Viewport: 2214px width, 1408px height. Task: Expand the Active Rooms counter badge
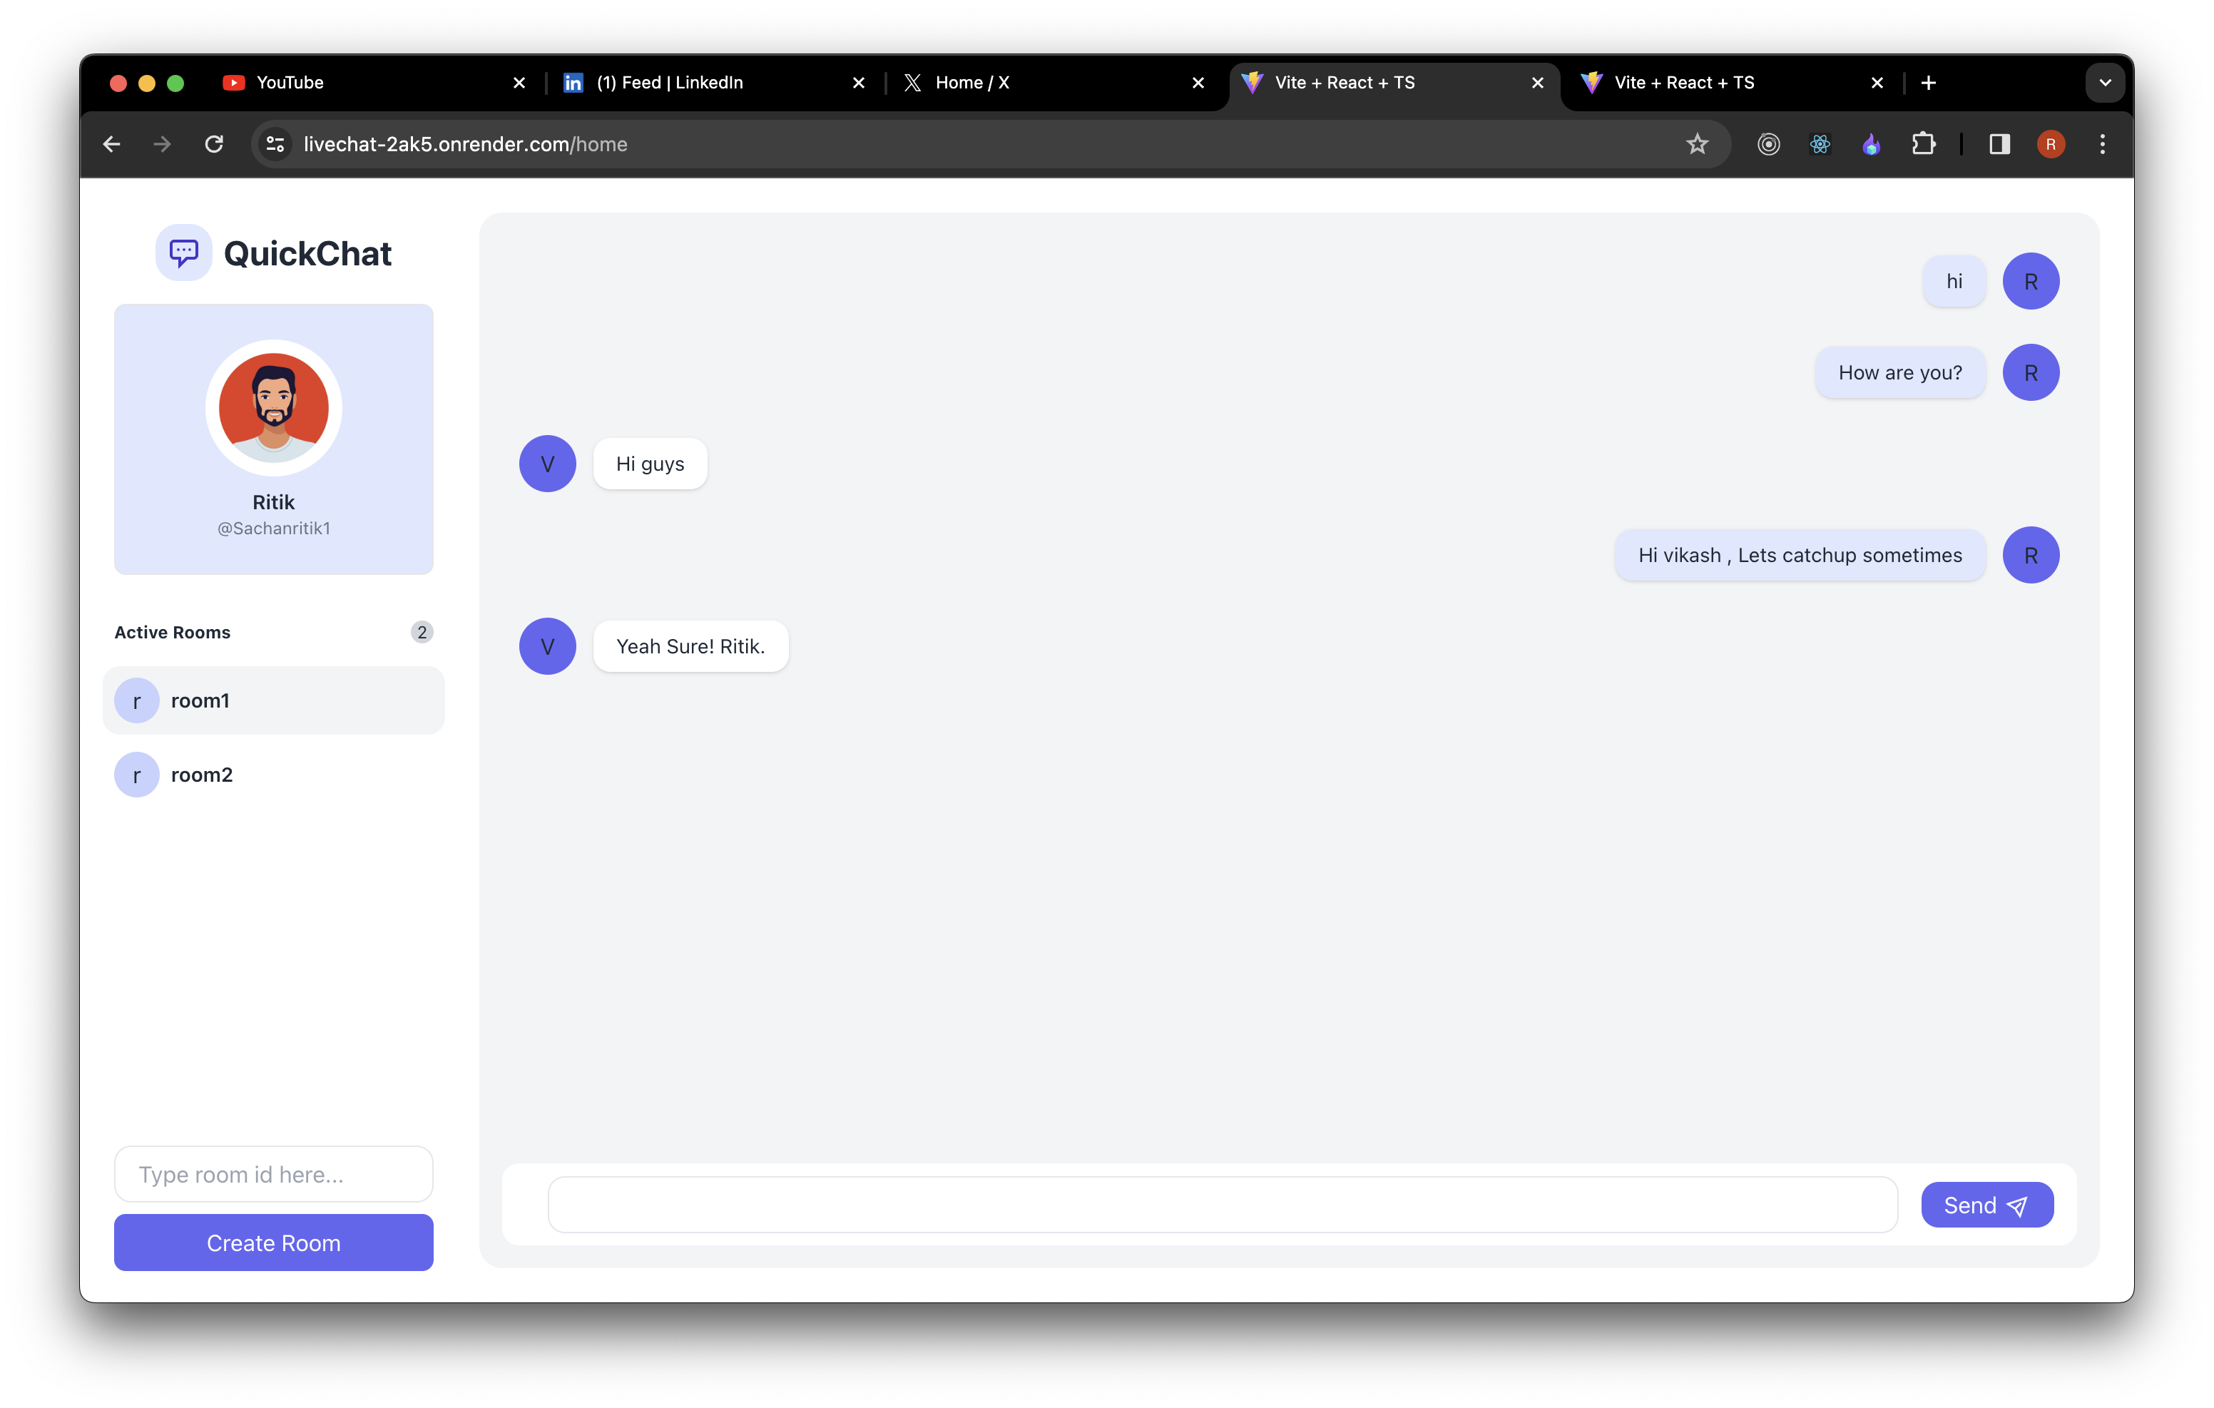click(x=422, y=632)
